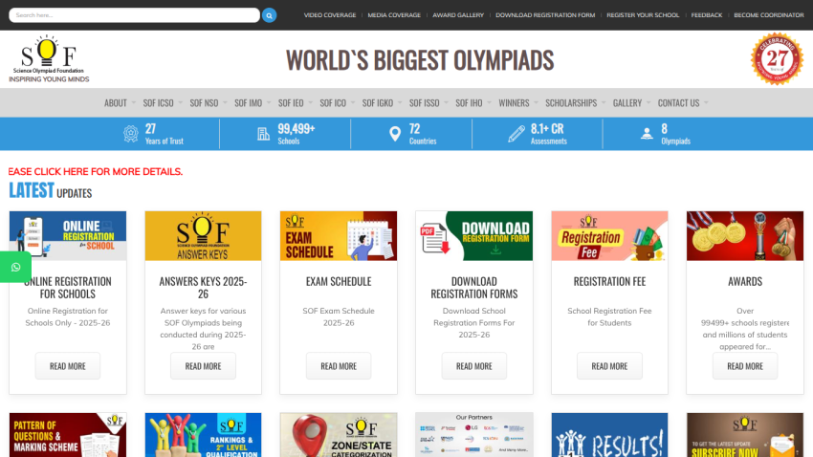Open the Registration Fee thumbnail
This screenshot has height=457, width=813.
click(609, 236)
